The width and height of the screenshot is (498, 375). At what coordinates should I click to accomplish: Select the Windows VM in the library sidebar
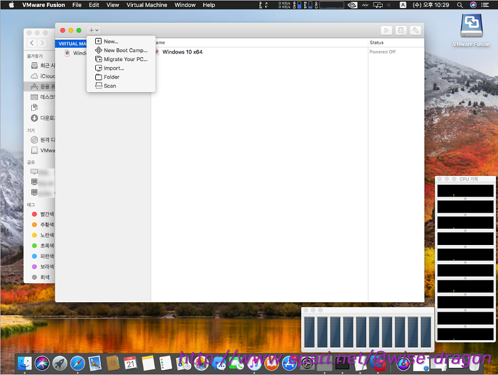[75, 53]
